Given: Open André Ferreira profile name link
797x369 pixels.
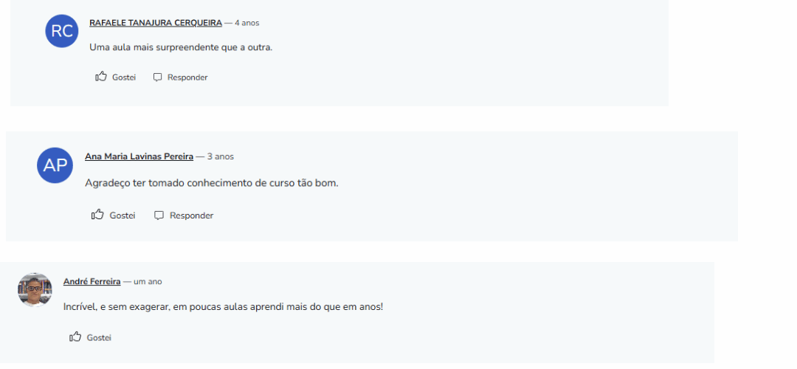Looking at the screenshot, I should pos(92,281).
